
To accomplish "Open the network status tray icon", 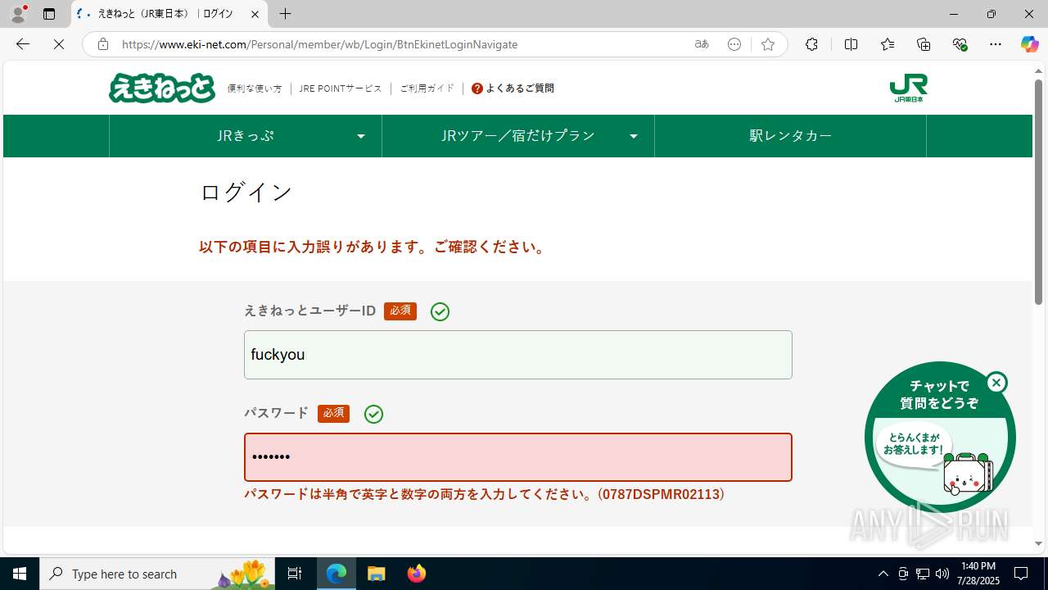I will (x=923, y=574).
